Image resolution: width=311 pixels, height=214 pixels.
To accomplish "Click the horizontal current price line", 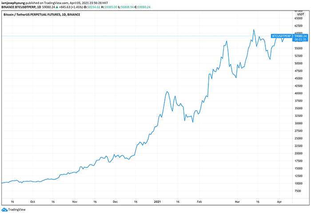I will click(133, 36).
